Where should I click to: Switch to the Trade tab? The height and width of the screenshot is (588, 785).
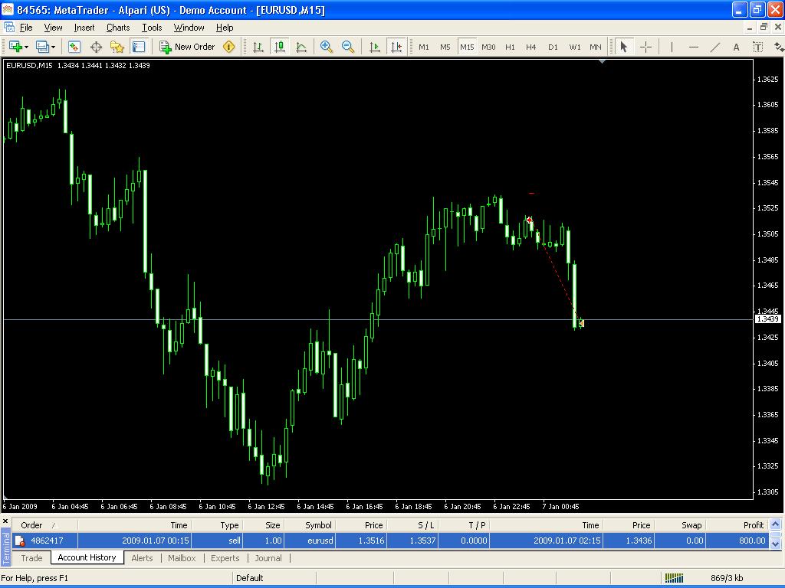(31, 558)
